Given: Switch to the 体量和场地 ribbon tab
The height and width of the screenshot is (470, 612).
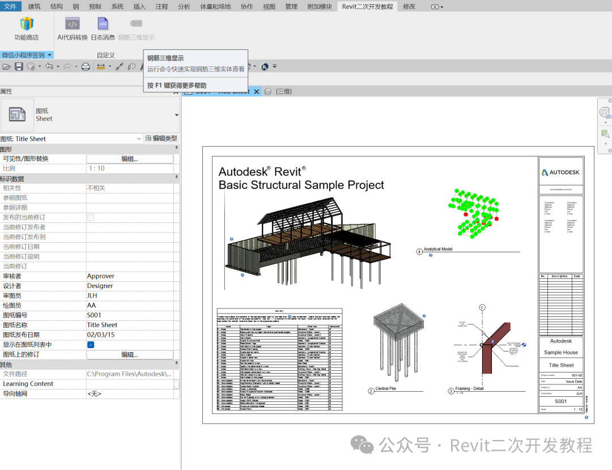Looking at the screenshot, I should click(215, 6).
